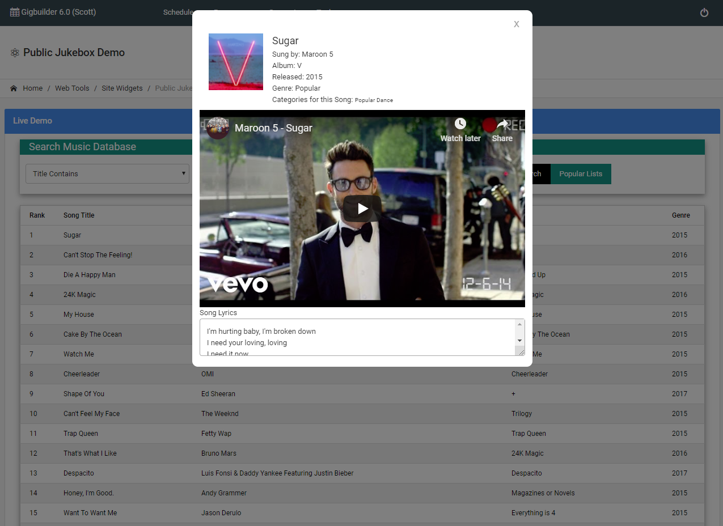Click the atom icon beside Public Jukebox Demo
This screenshot has height=526, width=723.
(15, 53)
